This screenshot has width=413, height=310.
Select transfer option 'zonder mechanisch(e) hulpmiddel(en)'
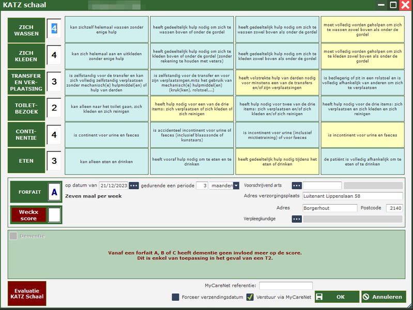pyautogui.click(x=106, y=83)
